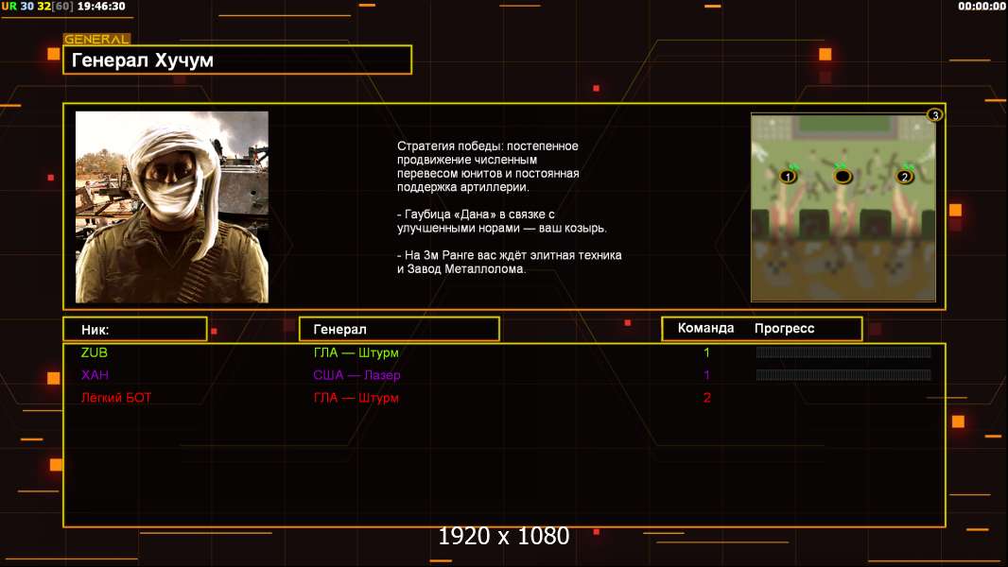Select the Генерал Хучум title field

(x=237, y=60)
